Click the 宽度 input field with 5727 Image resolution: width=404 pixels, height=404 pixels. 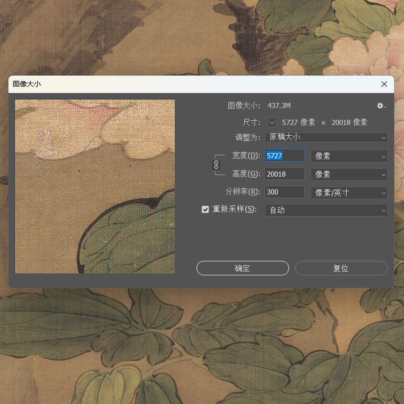285,155
